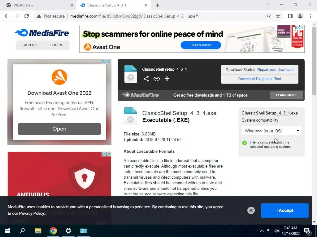This screenshot has height=237, width=317.
Task: Open the tab search chevron
Action: click(x=267, y=4)
